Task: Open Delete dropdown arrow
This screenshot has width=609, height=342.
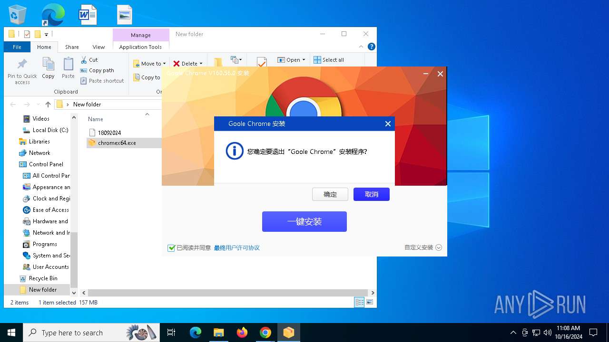Action: coord(201,64)
